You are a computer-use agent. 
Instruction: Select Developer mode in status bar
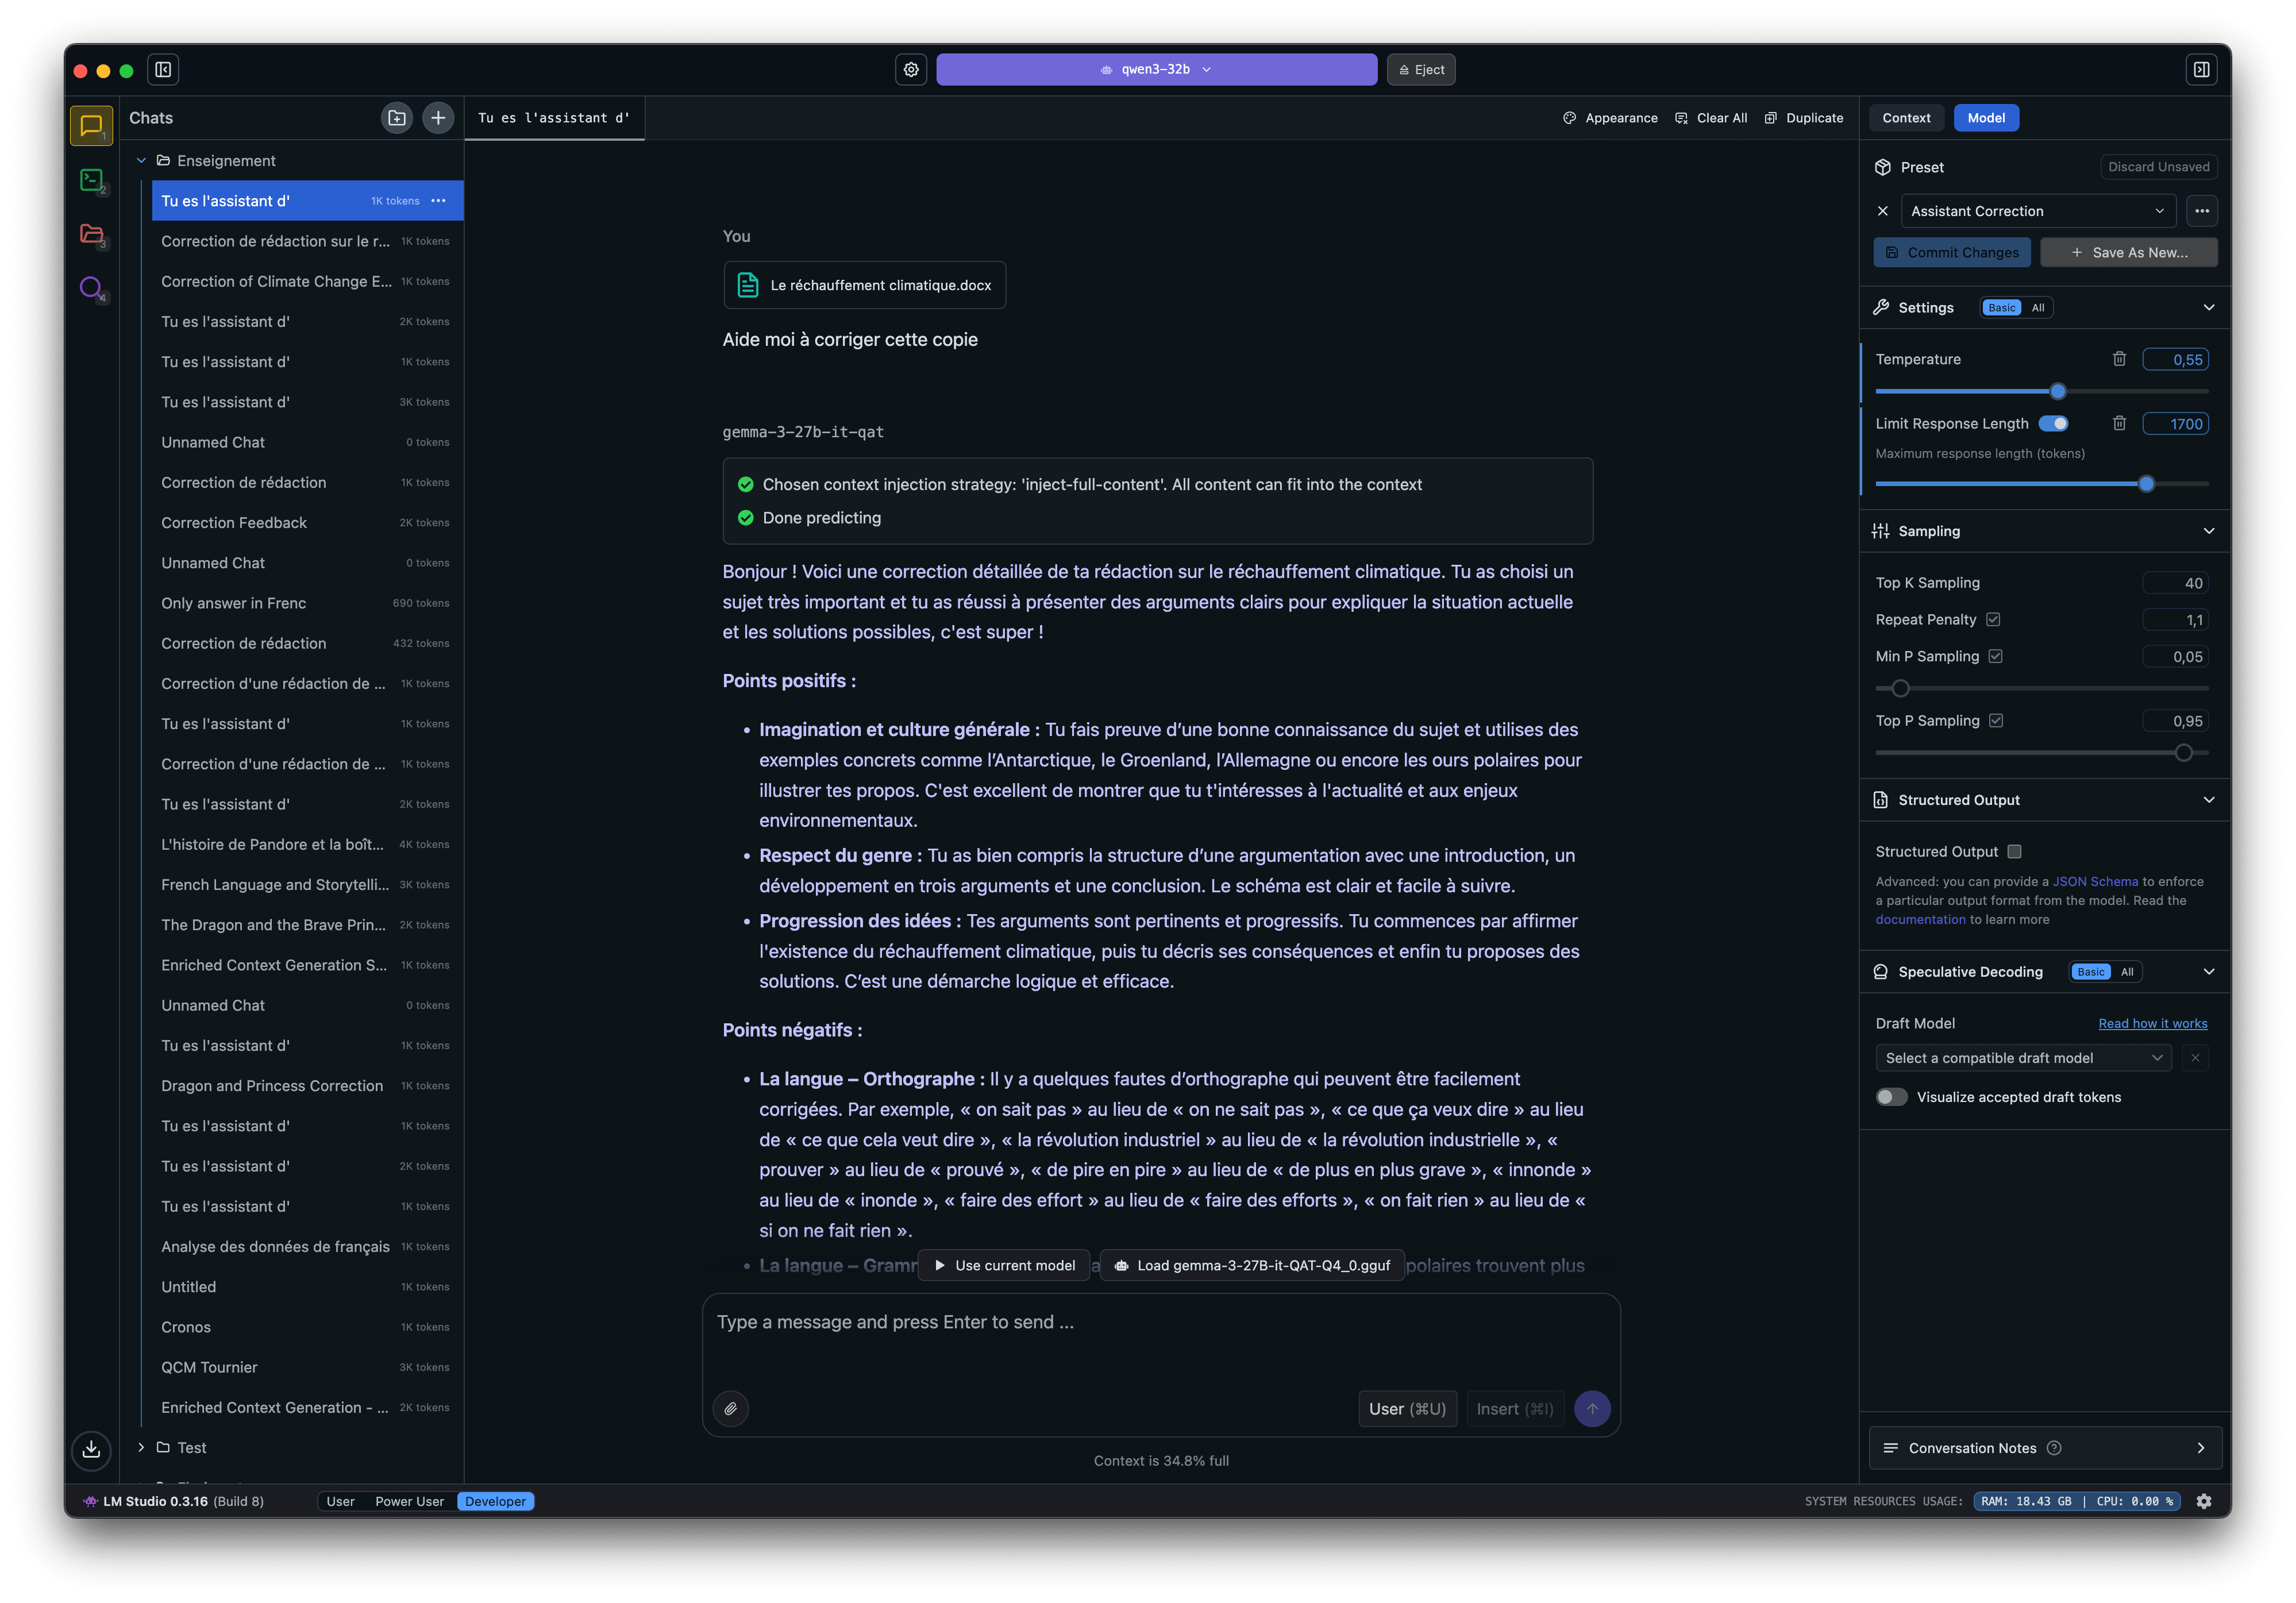495,1501
